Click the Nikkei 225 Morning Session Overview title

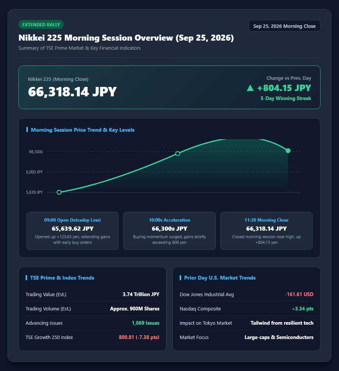pos(126,38)
